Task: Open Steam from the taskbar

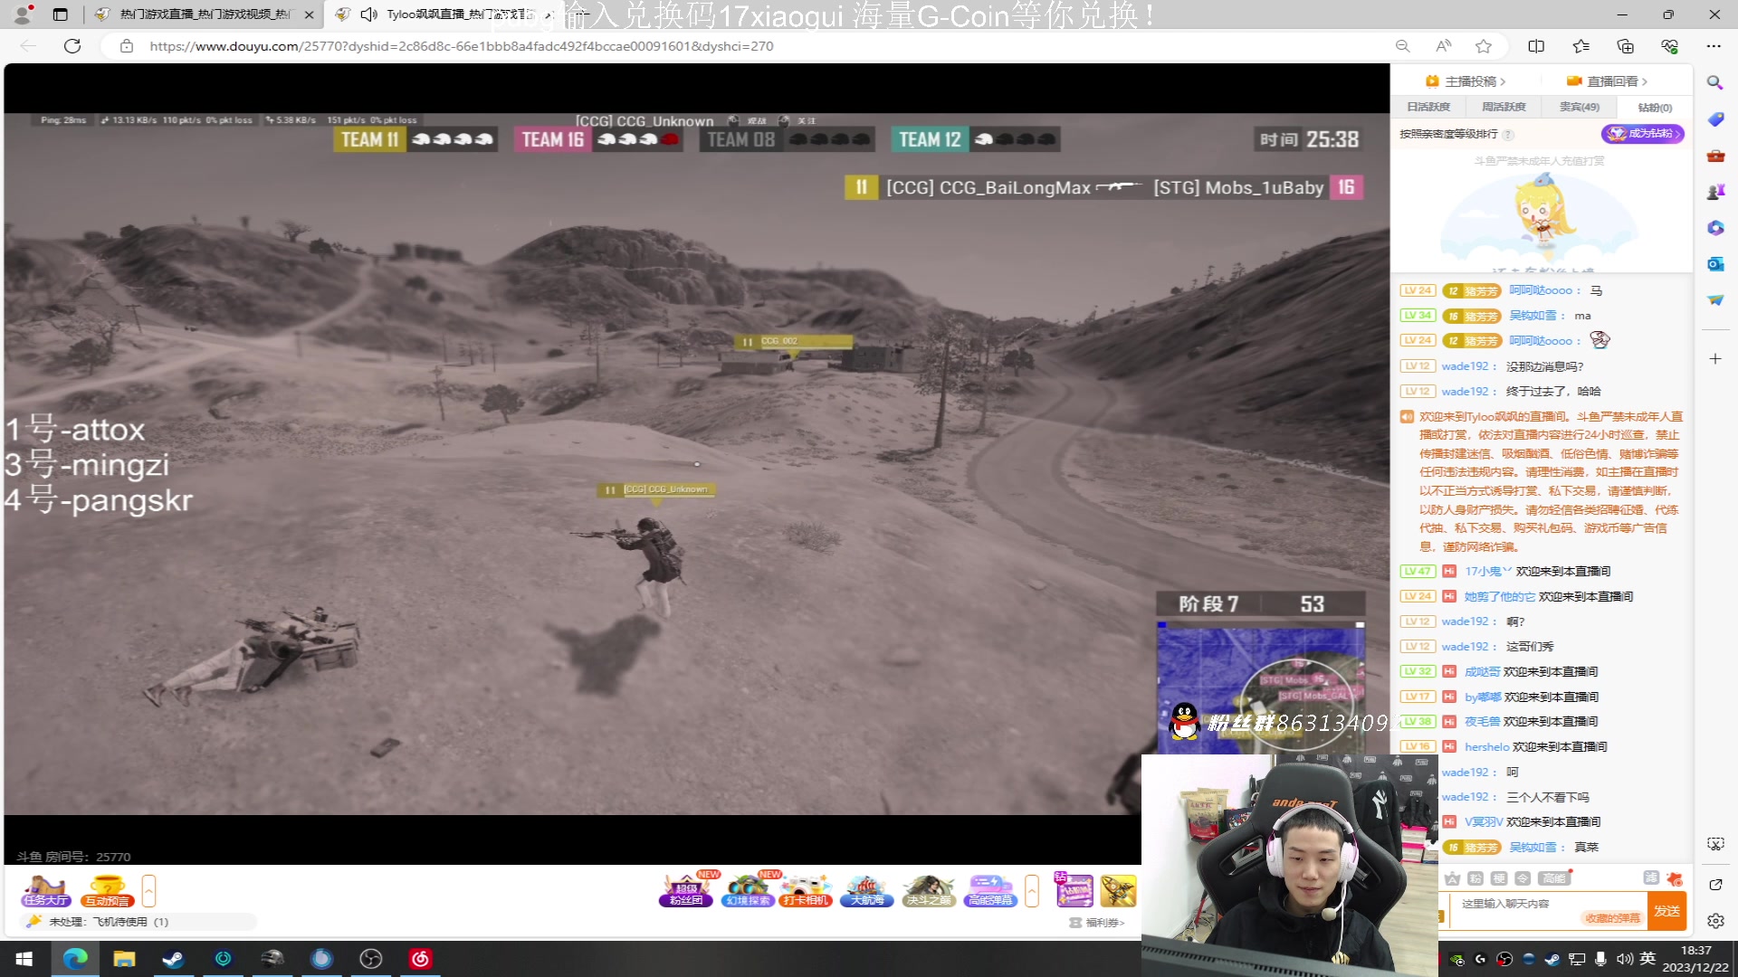Action: point(173,959)
